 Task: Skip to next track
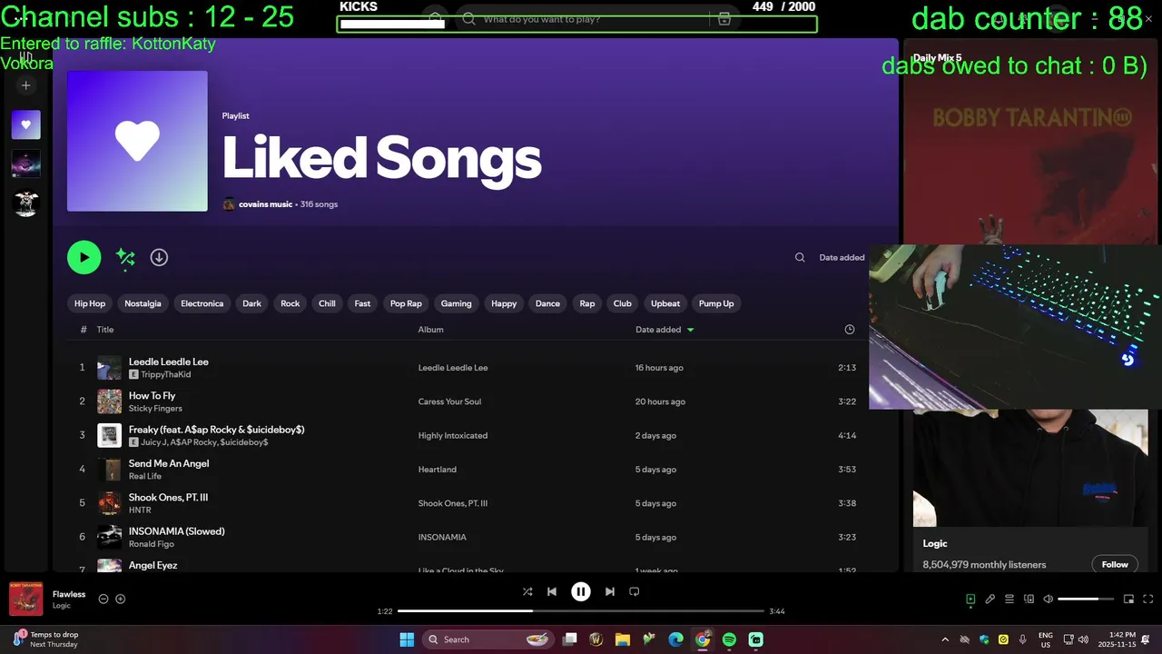[610, 591]
